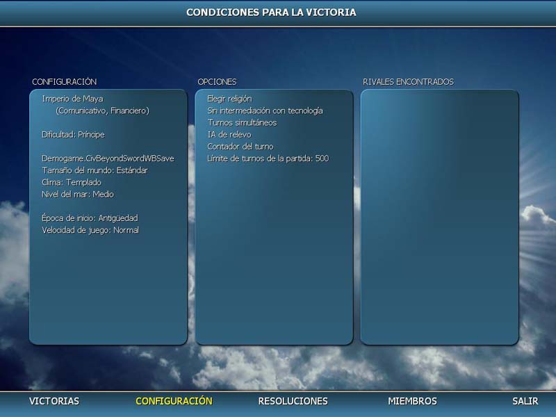Click 'Época de inicio: Antigüedad' line
The image size is (556, 417).
90,218
